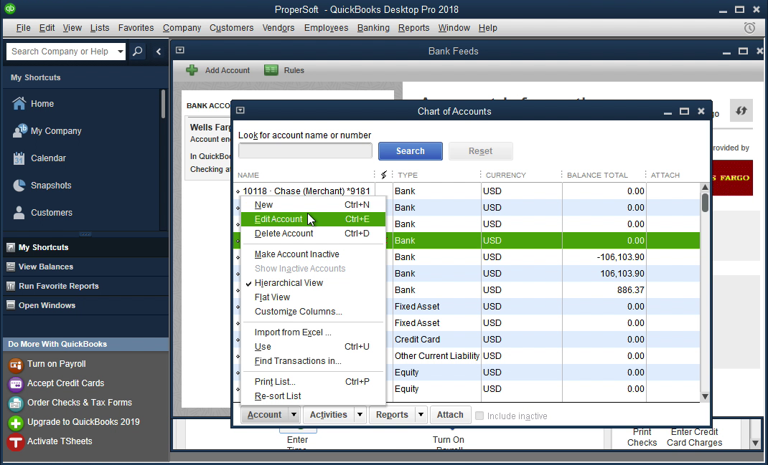Choose New from the Account menu
The height and width of the screenshot is (465, 768).
[x=313, y=205]
